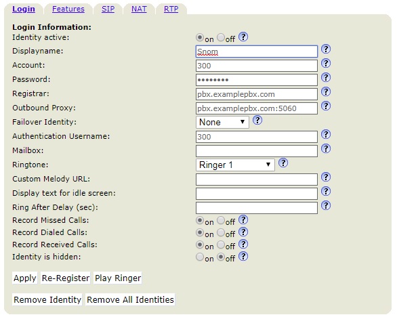This screenshot has height=317, width=397.
Task: Focus the Display text for idle screen field
Action: point(257,194)
